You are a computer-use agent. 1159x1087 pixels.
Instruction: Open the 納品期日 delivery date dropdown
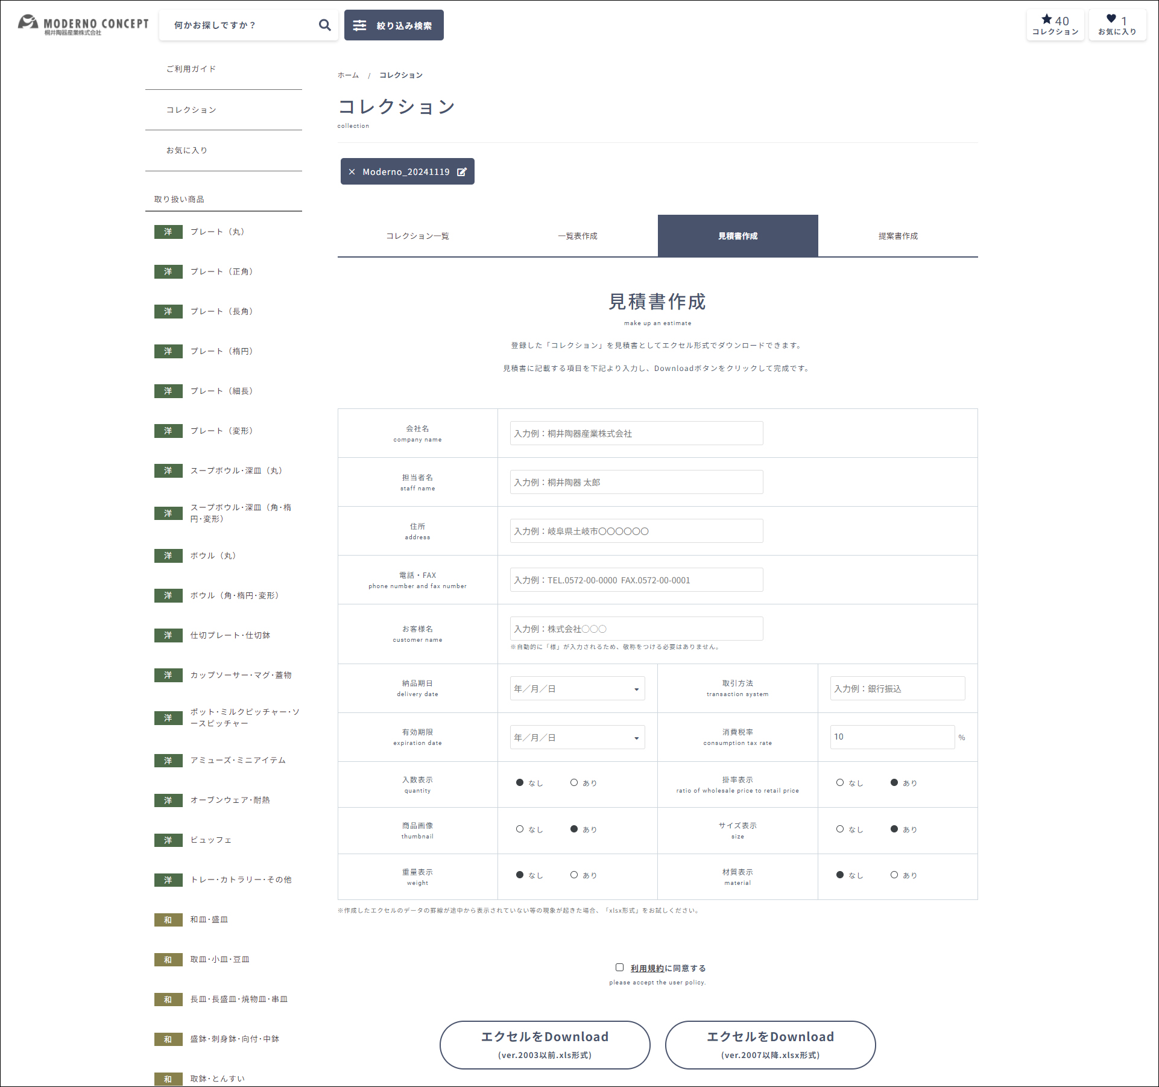click(x=577, y=688)
